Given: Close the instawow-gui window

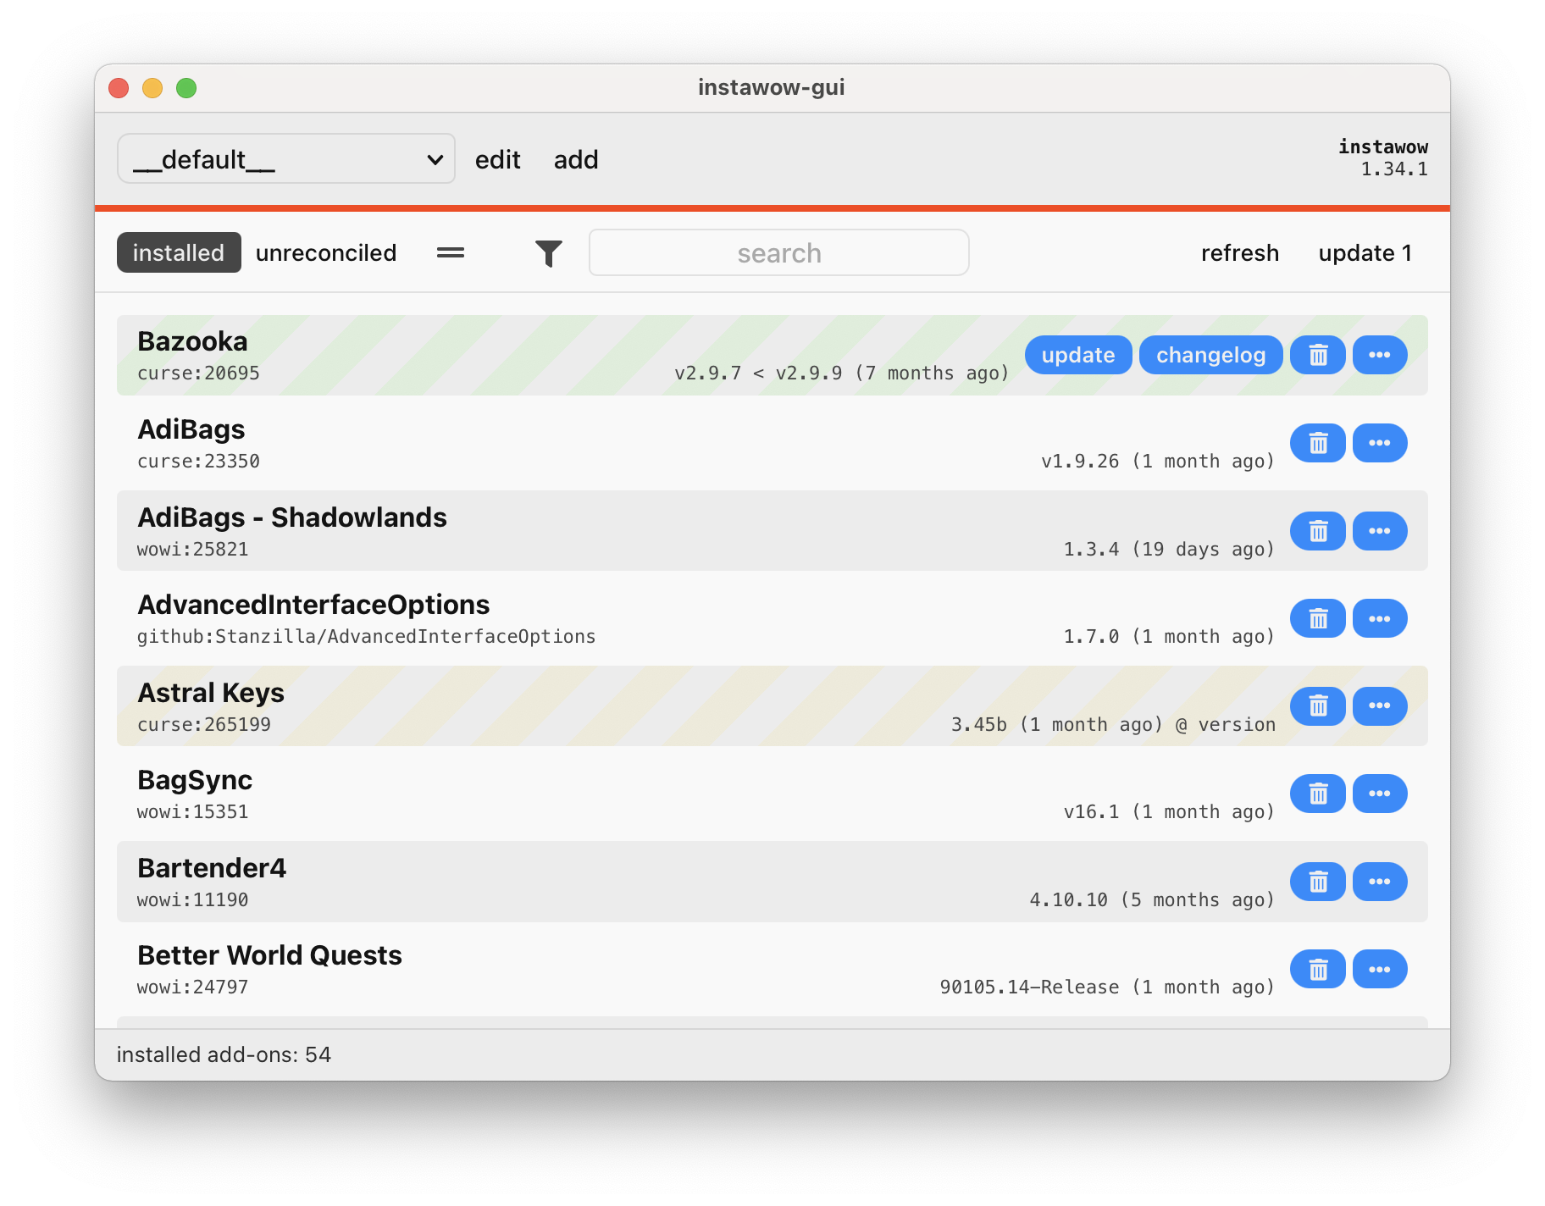Looking at the screenshot, I should coord(119,88).
